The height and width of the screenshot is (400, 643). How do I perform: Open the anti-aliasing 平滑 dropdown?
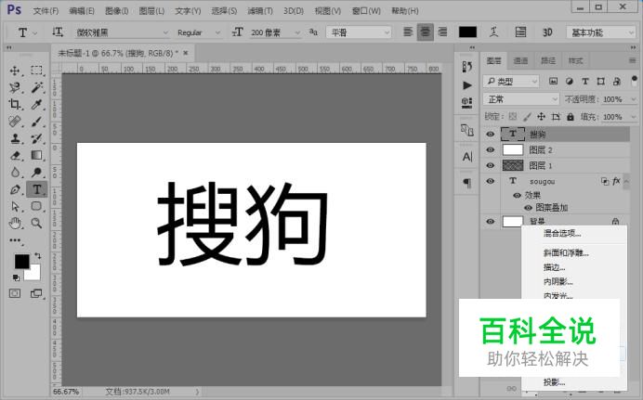(x=359, y=32)
